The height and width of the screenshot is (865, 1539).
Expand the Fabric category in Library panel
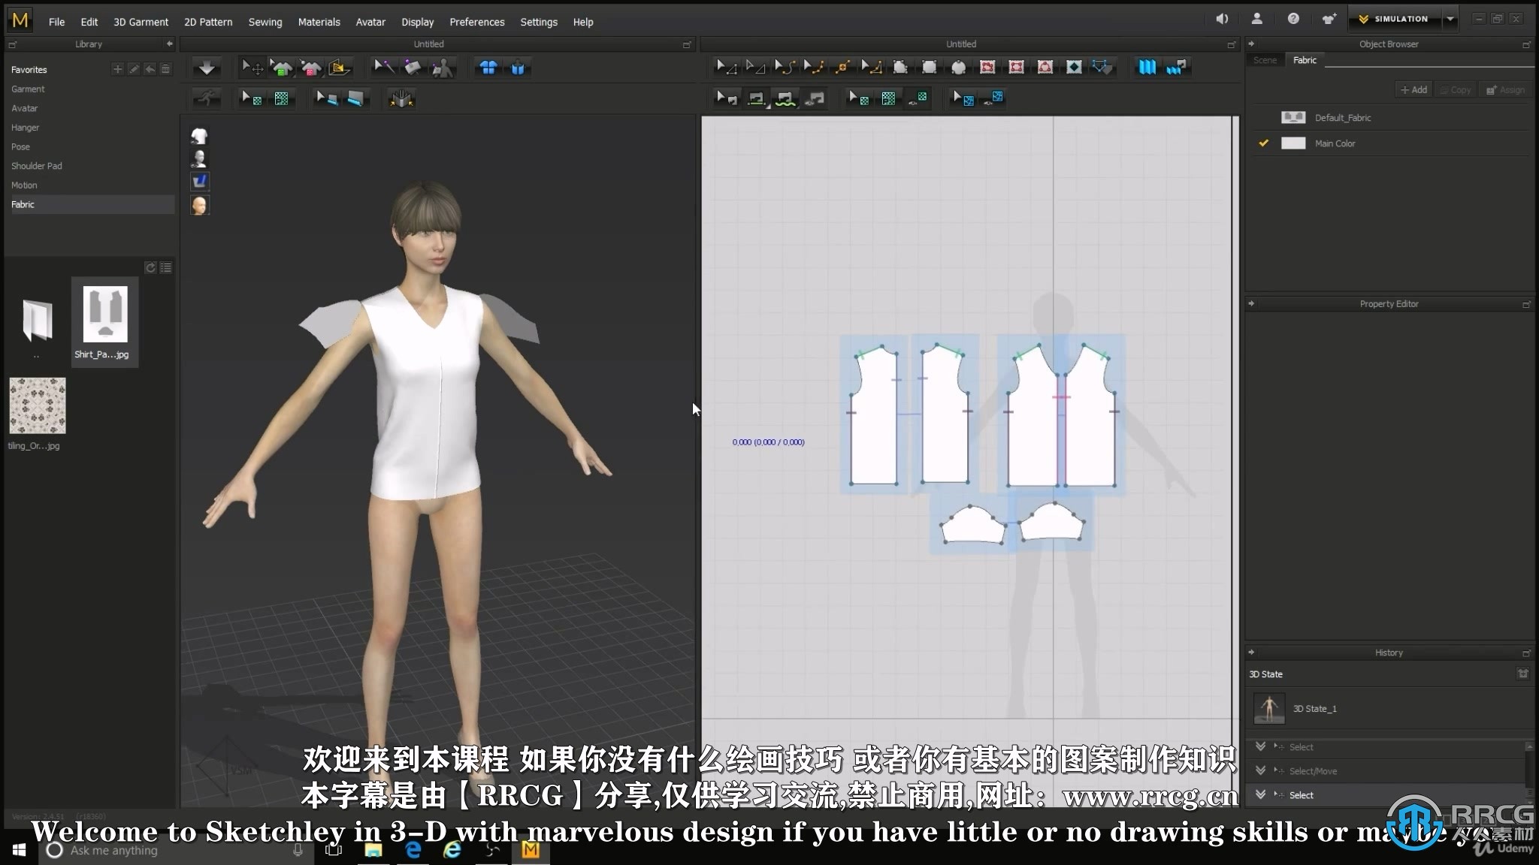pyautogui.click(x=23, y=203)
